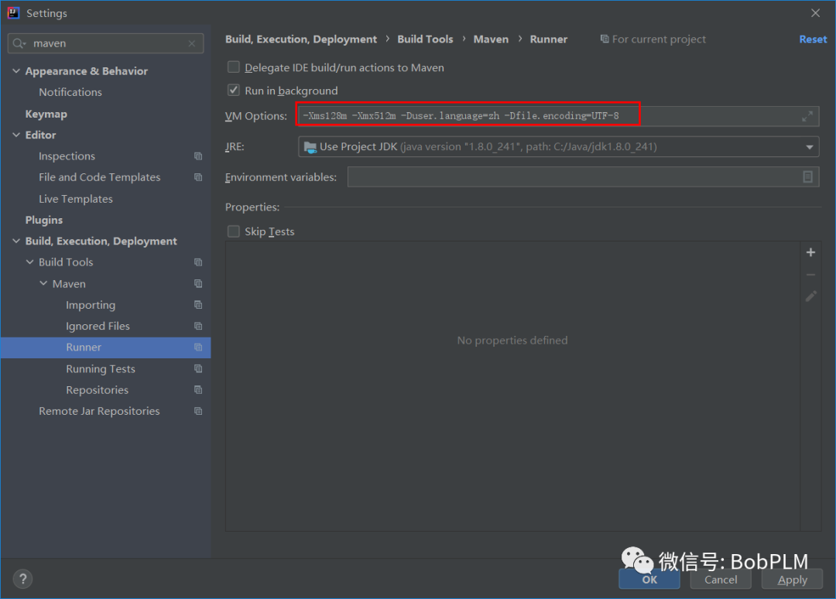Screen dimensions: 836x599
Task: Click the Reset link
Action: point(813,39)
